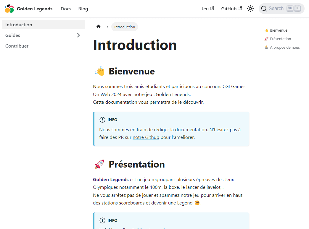Image resolution: width=309 pixels, height=229 pixels.
Task: Click the Introduction breadcrumb pill
Action: click(125, 27)
